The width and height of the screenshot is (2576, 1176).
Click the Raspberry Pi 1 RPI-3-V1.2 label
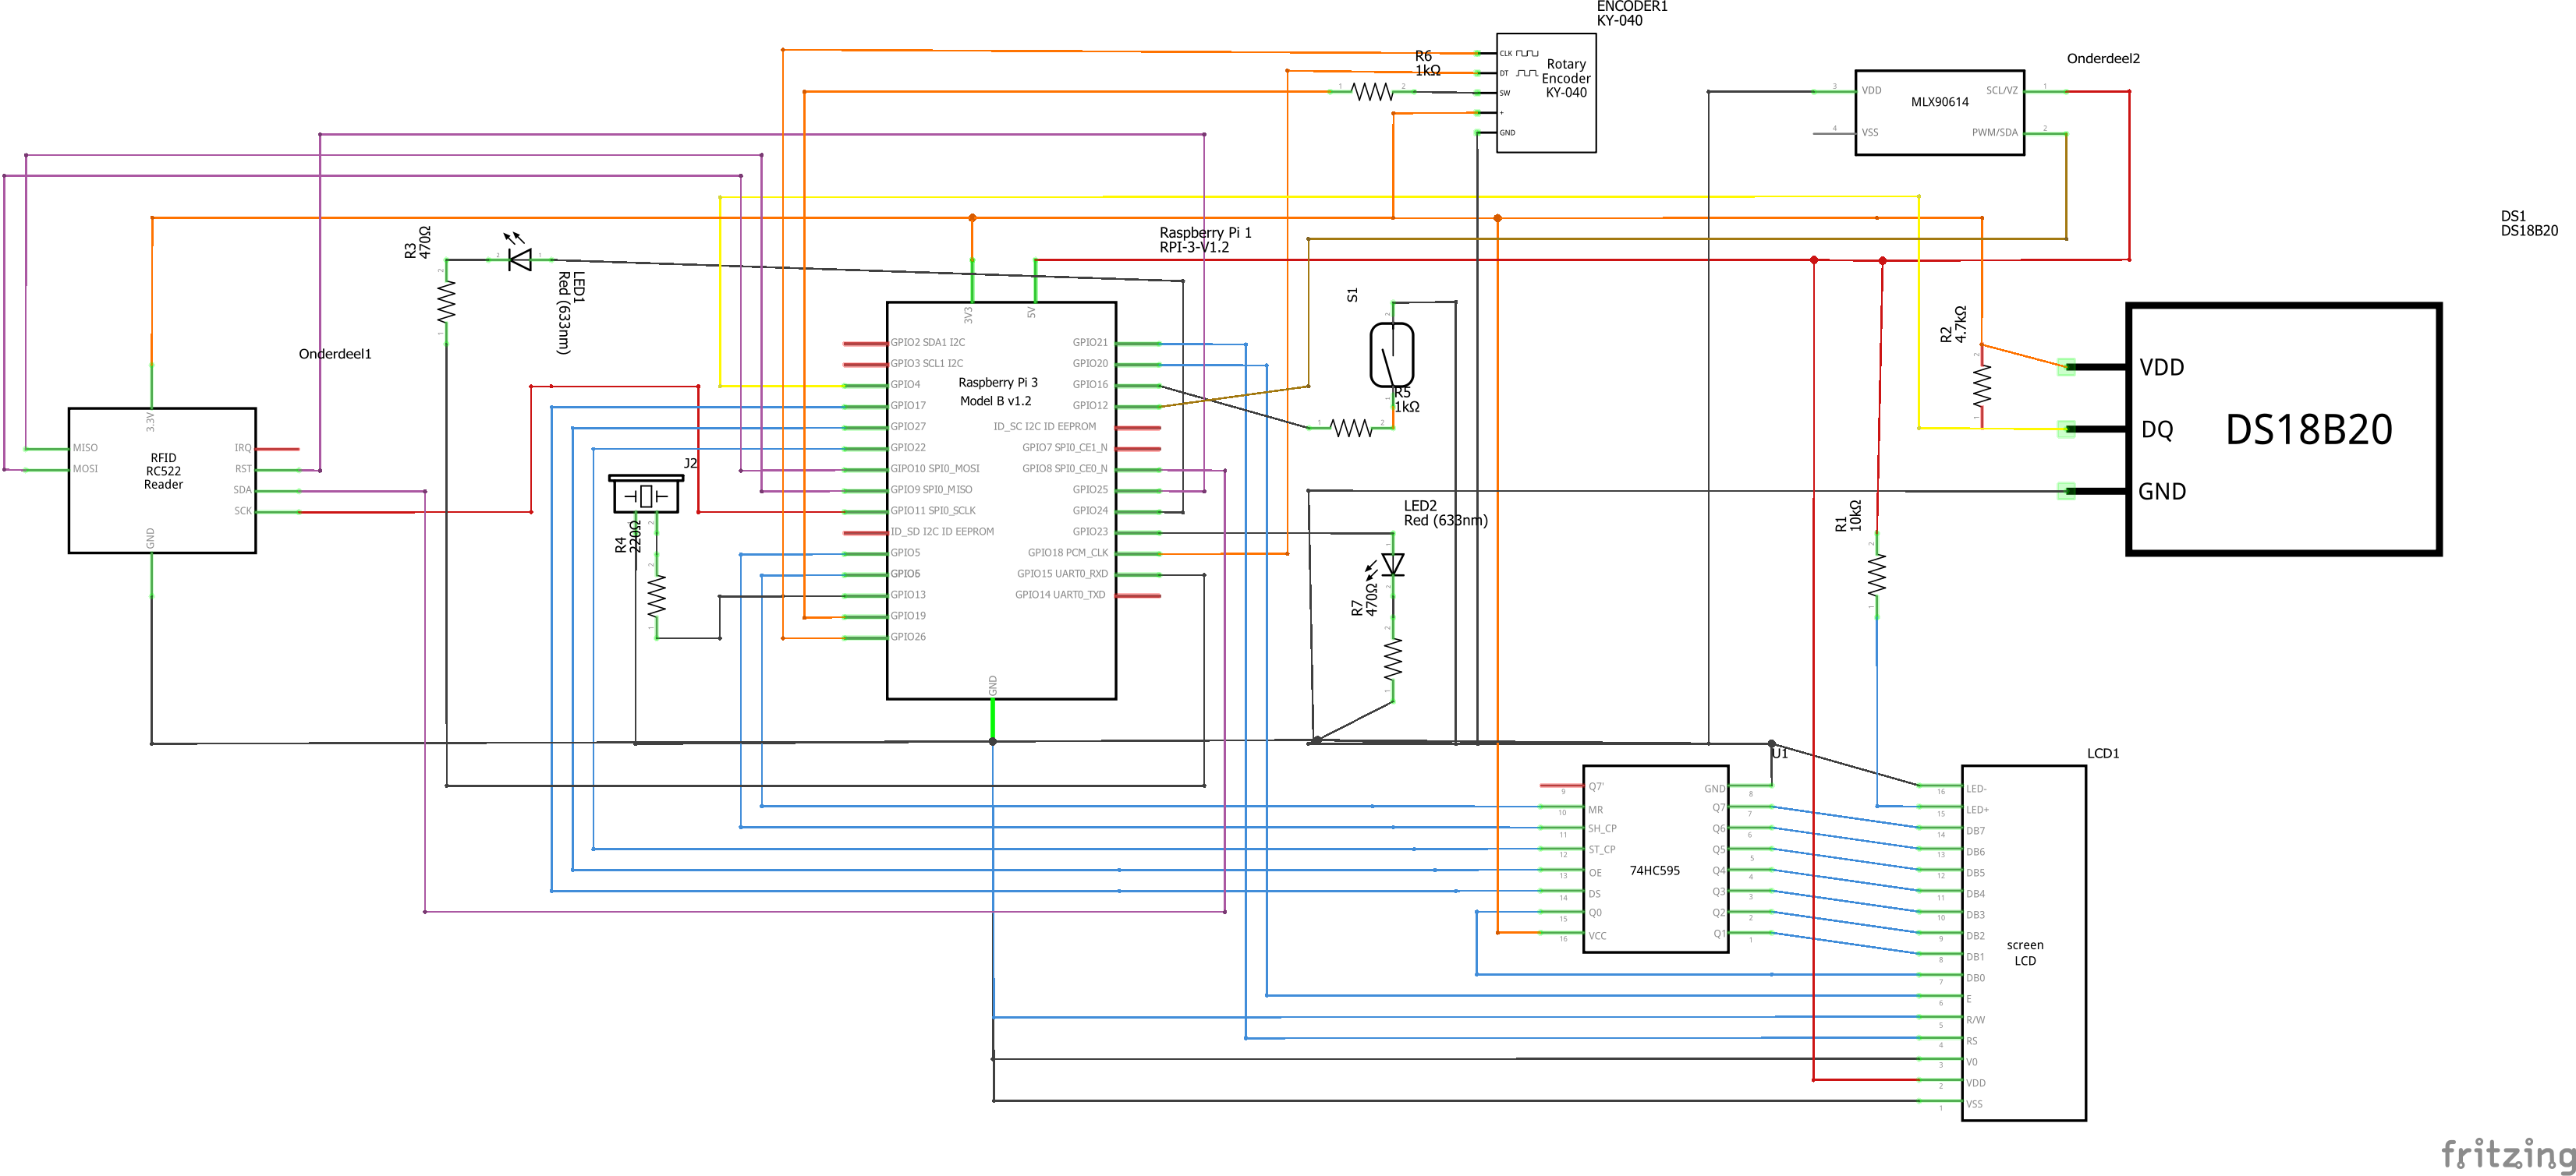click(x=1205, y=240)
